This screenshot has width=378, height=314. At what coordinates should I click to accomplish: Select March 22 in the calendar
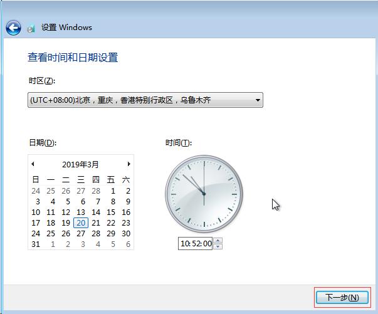[x=111, y=223]
